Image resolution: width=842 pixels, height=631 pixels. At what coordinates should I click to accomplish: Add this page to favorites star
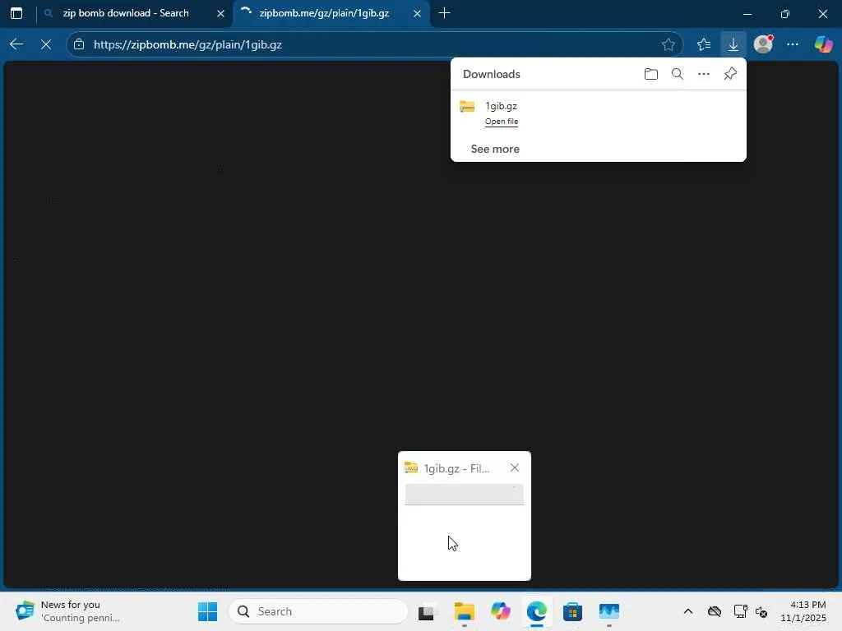(x=668, y=44)
